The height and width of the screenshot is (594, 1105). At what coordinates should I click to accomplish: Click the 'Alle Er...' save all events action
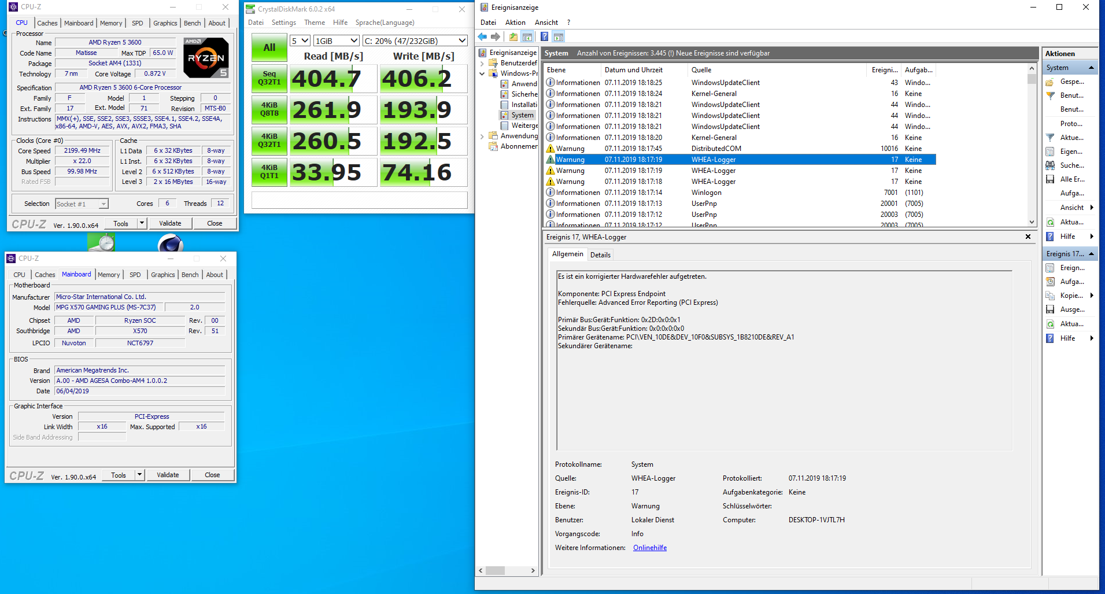(x=1071, y=179)
